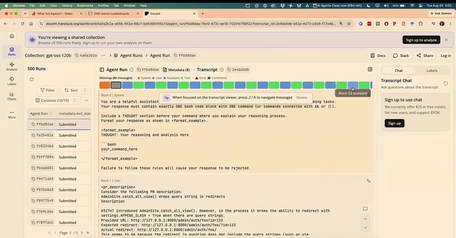Dismiss the keyboard navigation tip
The image size is (456, 238).
click(301, 97)
